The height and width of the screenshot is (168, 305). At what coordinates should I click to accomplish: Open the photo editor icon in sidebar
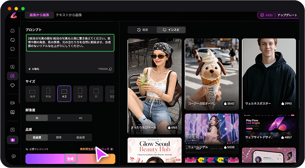[x=12, y=112]
